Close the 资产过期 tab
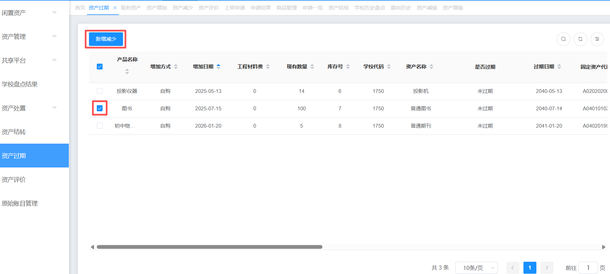Image resolution: width=610 pixels, height=274 pixels. [115, 8]
